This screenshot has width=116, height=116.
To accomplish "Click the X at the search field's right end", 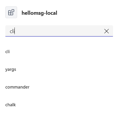I will click(107, 31).
